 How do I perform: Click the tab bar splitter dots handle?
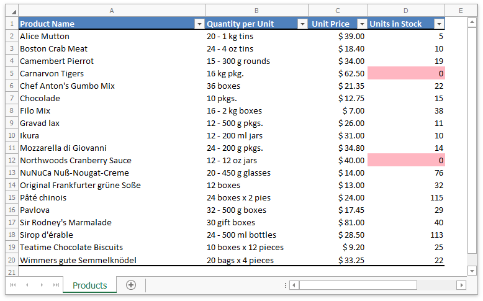coord(285,285)
